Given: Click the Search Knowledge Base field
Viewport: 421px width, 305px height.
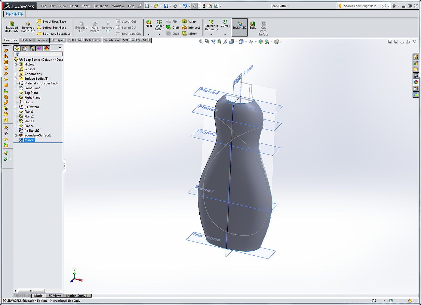Looking at the screenshot, I should (360, 6).
